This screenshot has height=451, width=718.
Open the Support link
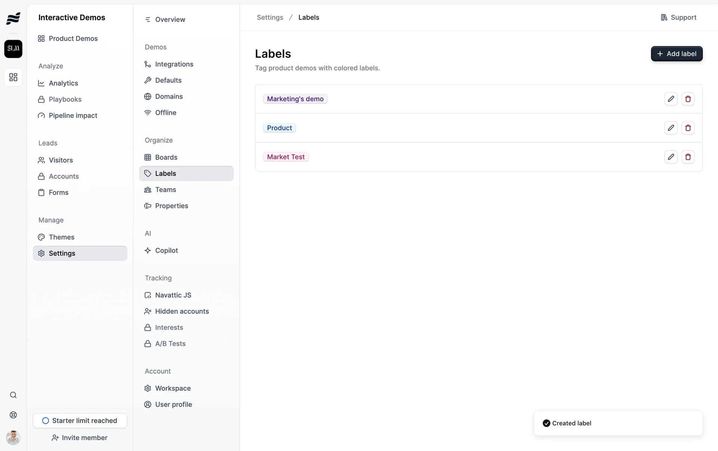[678, 18]
